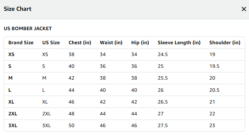Click the Shoulder (in) column header
249x135 pixels.
click(225, 43)
